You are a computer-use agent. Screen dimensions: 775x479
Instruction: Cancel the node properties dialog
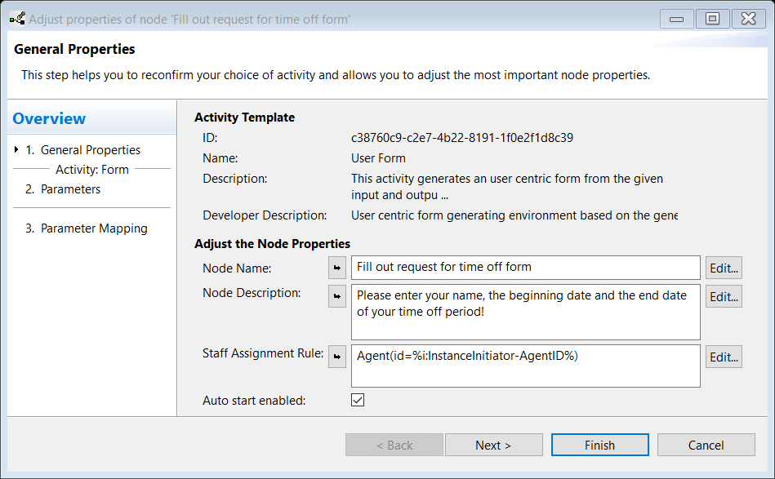(x=706, y=445)
